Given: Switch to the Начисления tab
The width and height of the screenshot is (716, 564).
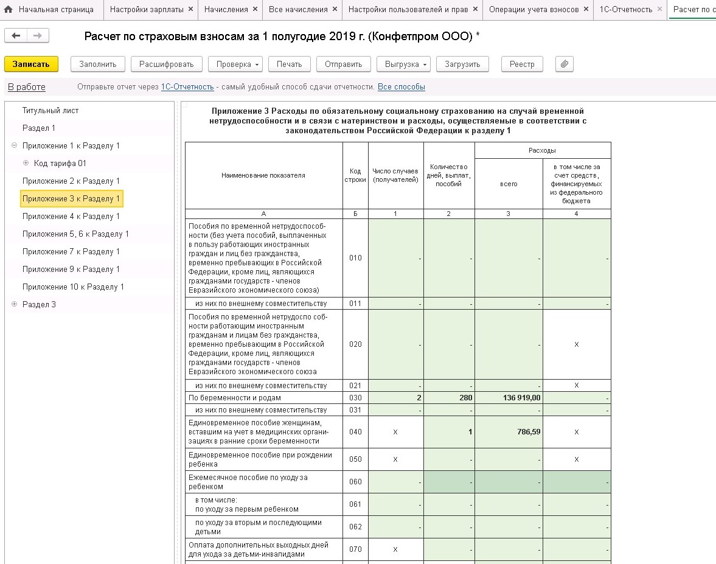Looking at the screenshot, I should point(226,10).
